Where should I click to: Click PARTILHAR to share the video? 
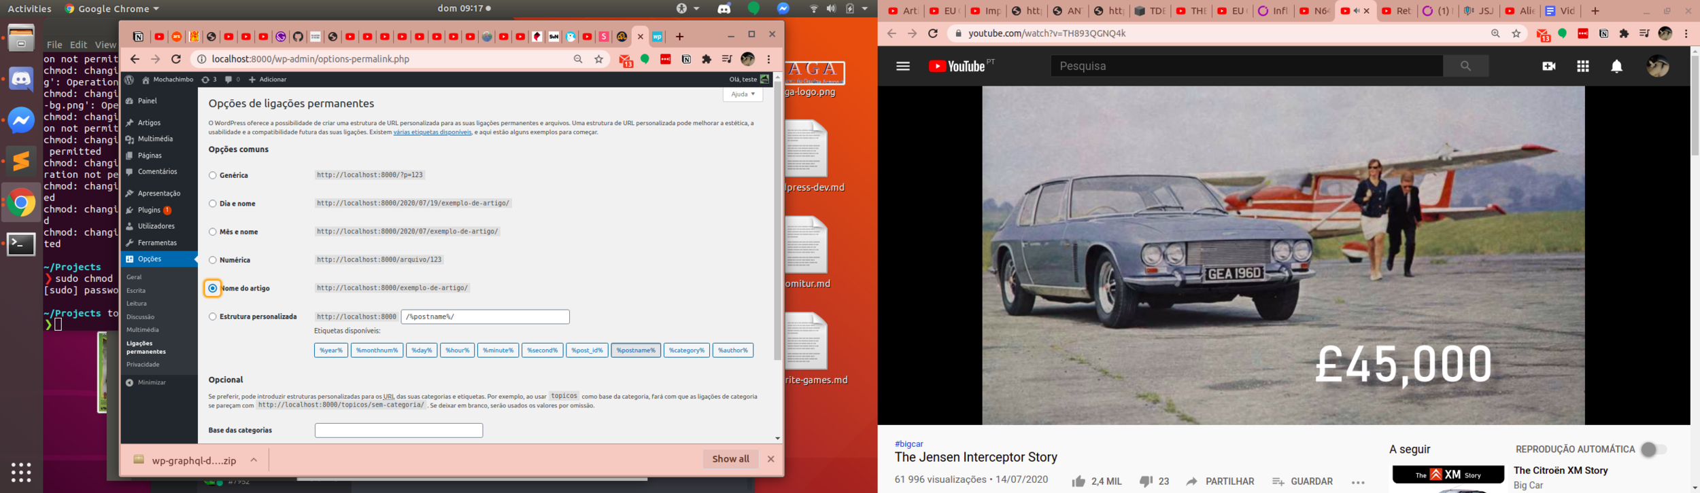1220,481
